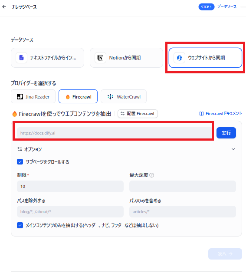This screenshot has width=246, height=273.
Task: Choose the Jina Reader provider icon
Action: coord(20,96)
